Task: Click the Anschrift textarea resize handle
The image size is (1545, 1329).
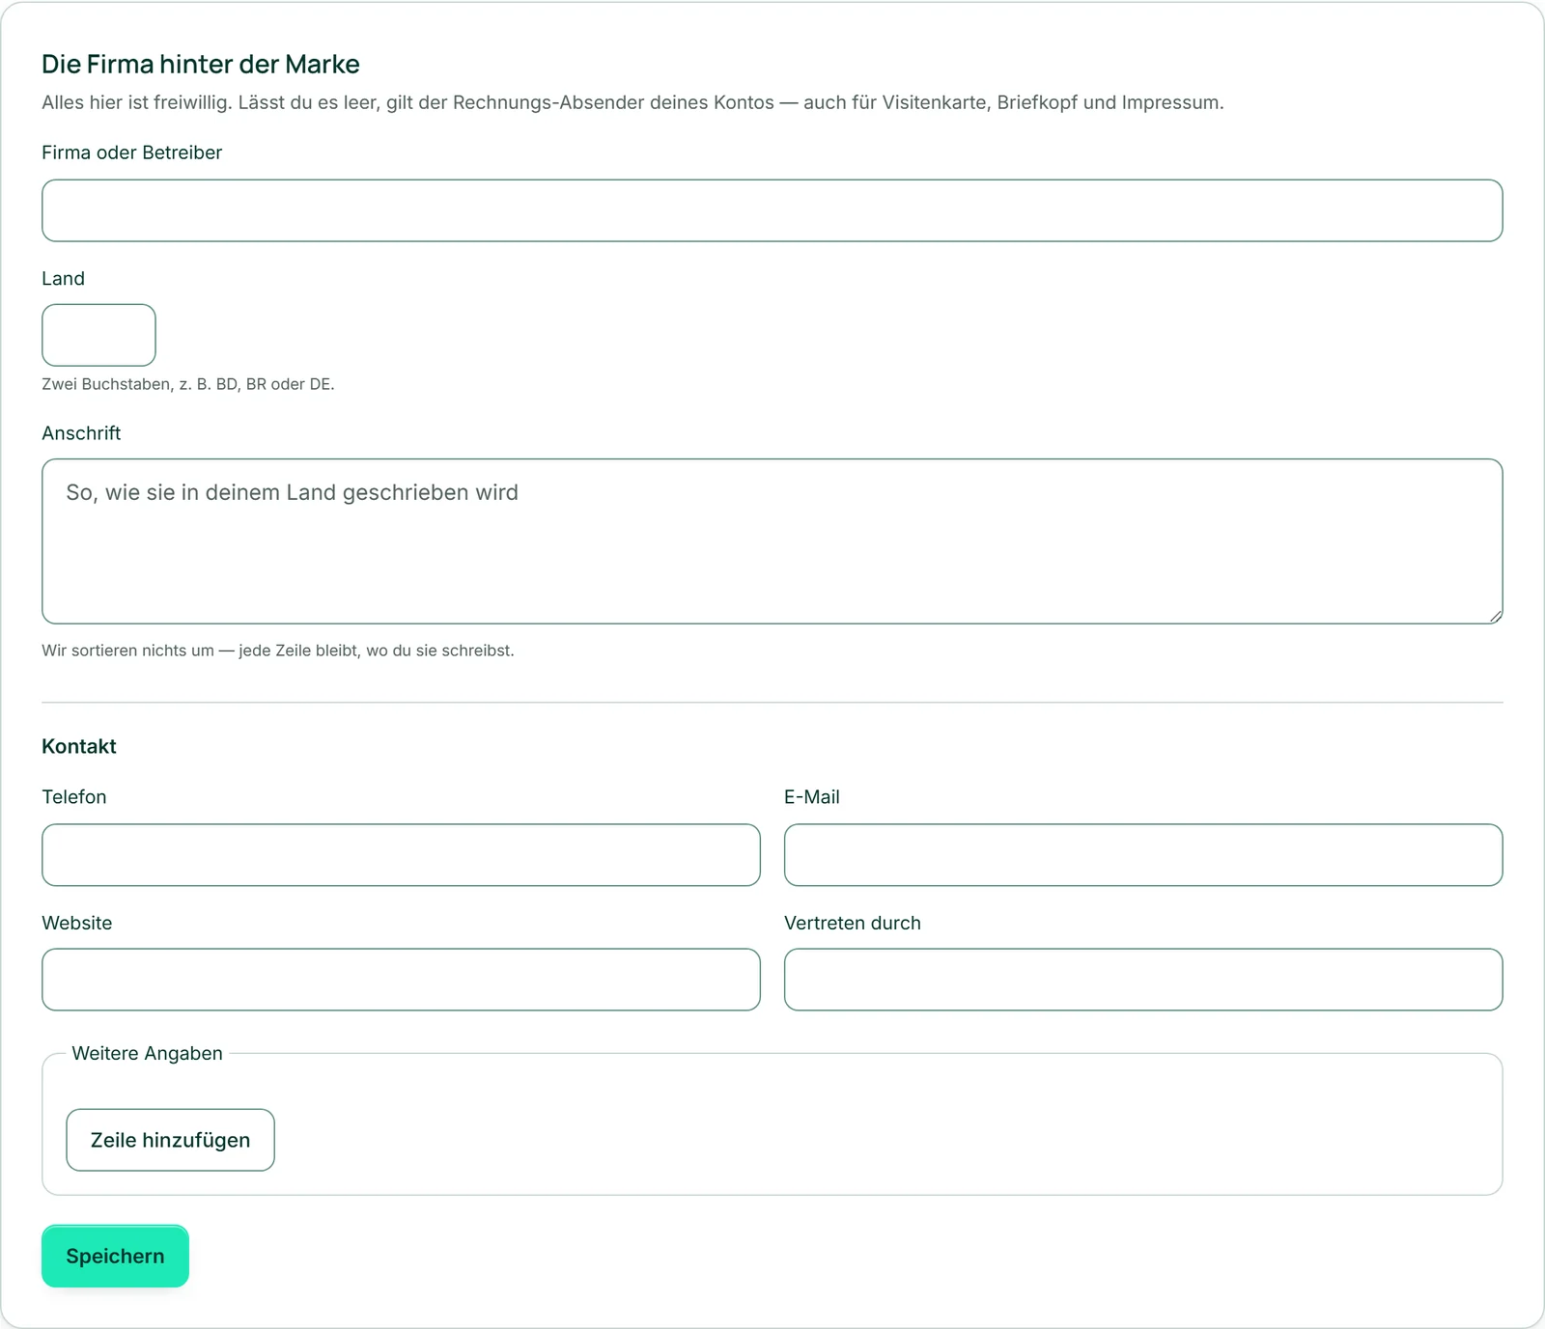Action: click(1495, 616)
